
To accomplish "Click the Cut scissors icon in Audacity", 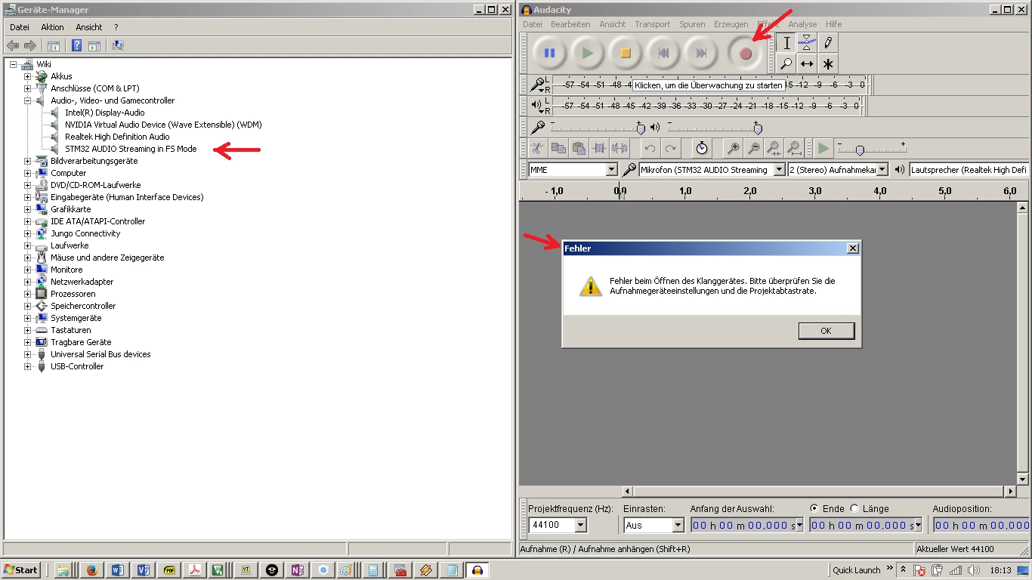I will [538, 148].
